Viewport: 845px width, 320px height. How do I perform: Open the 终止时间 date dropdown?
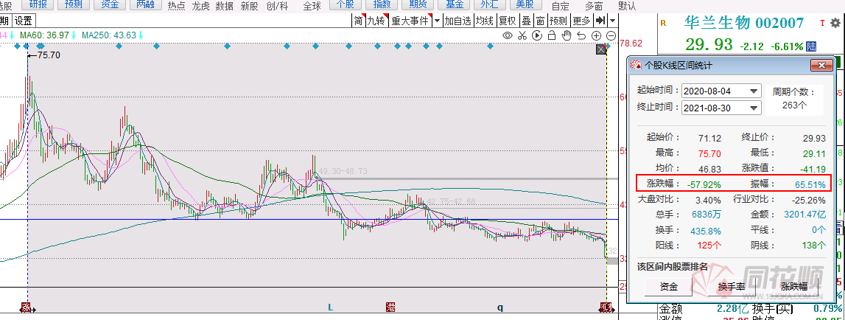tap(753, 108)
